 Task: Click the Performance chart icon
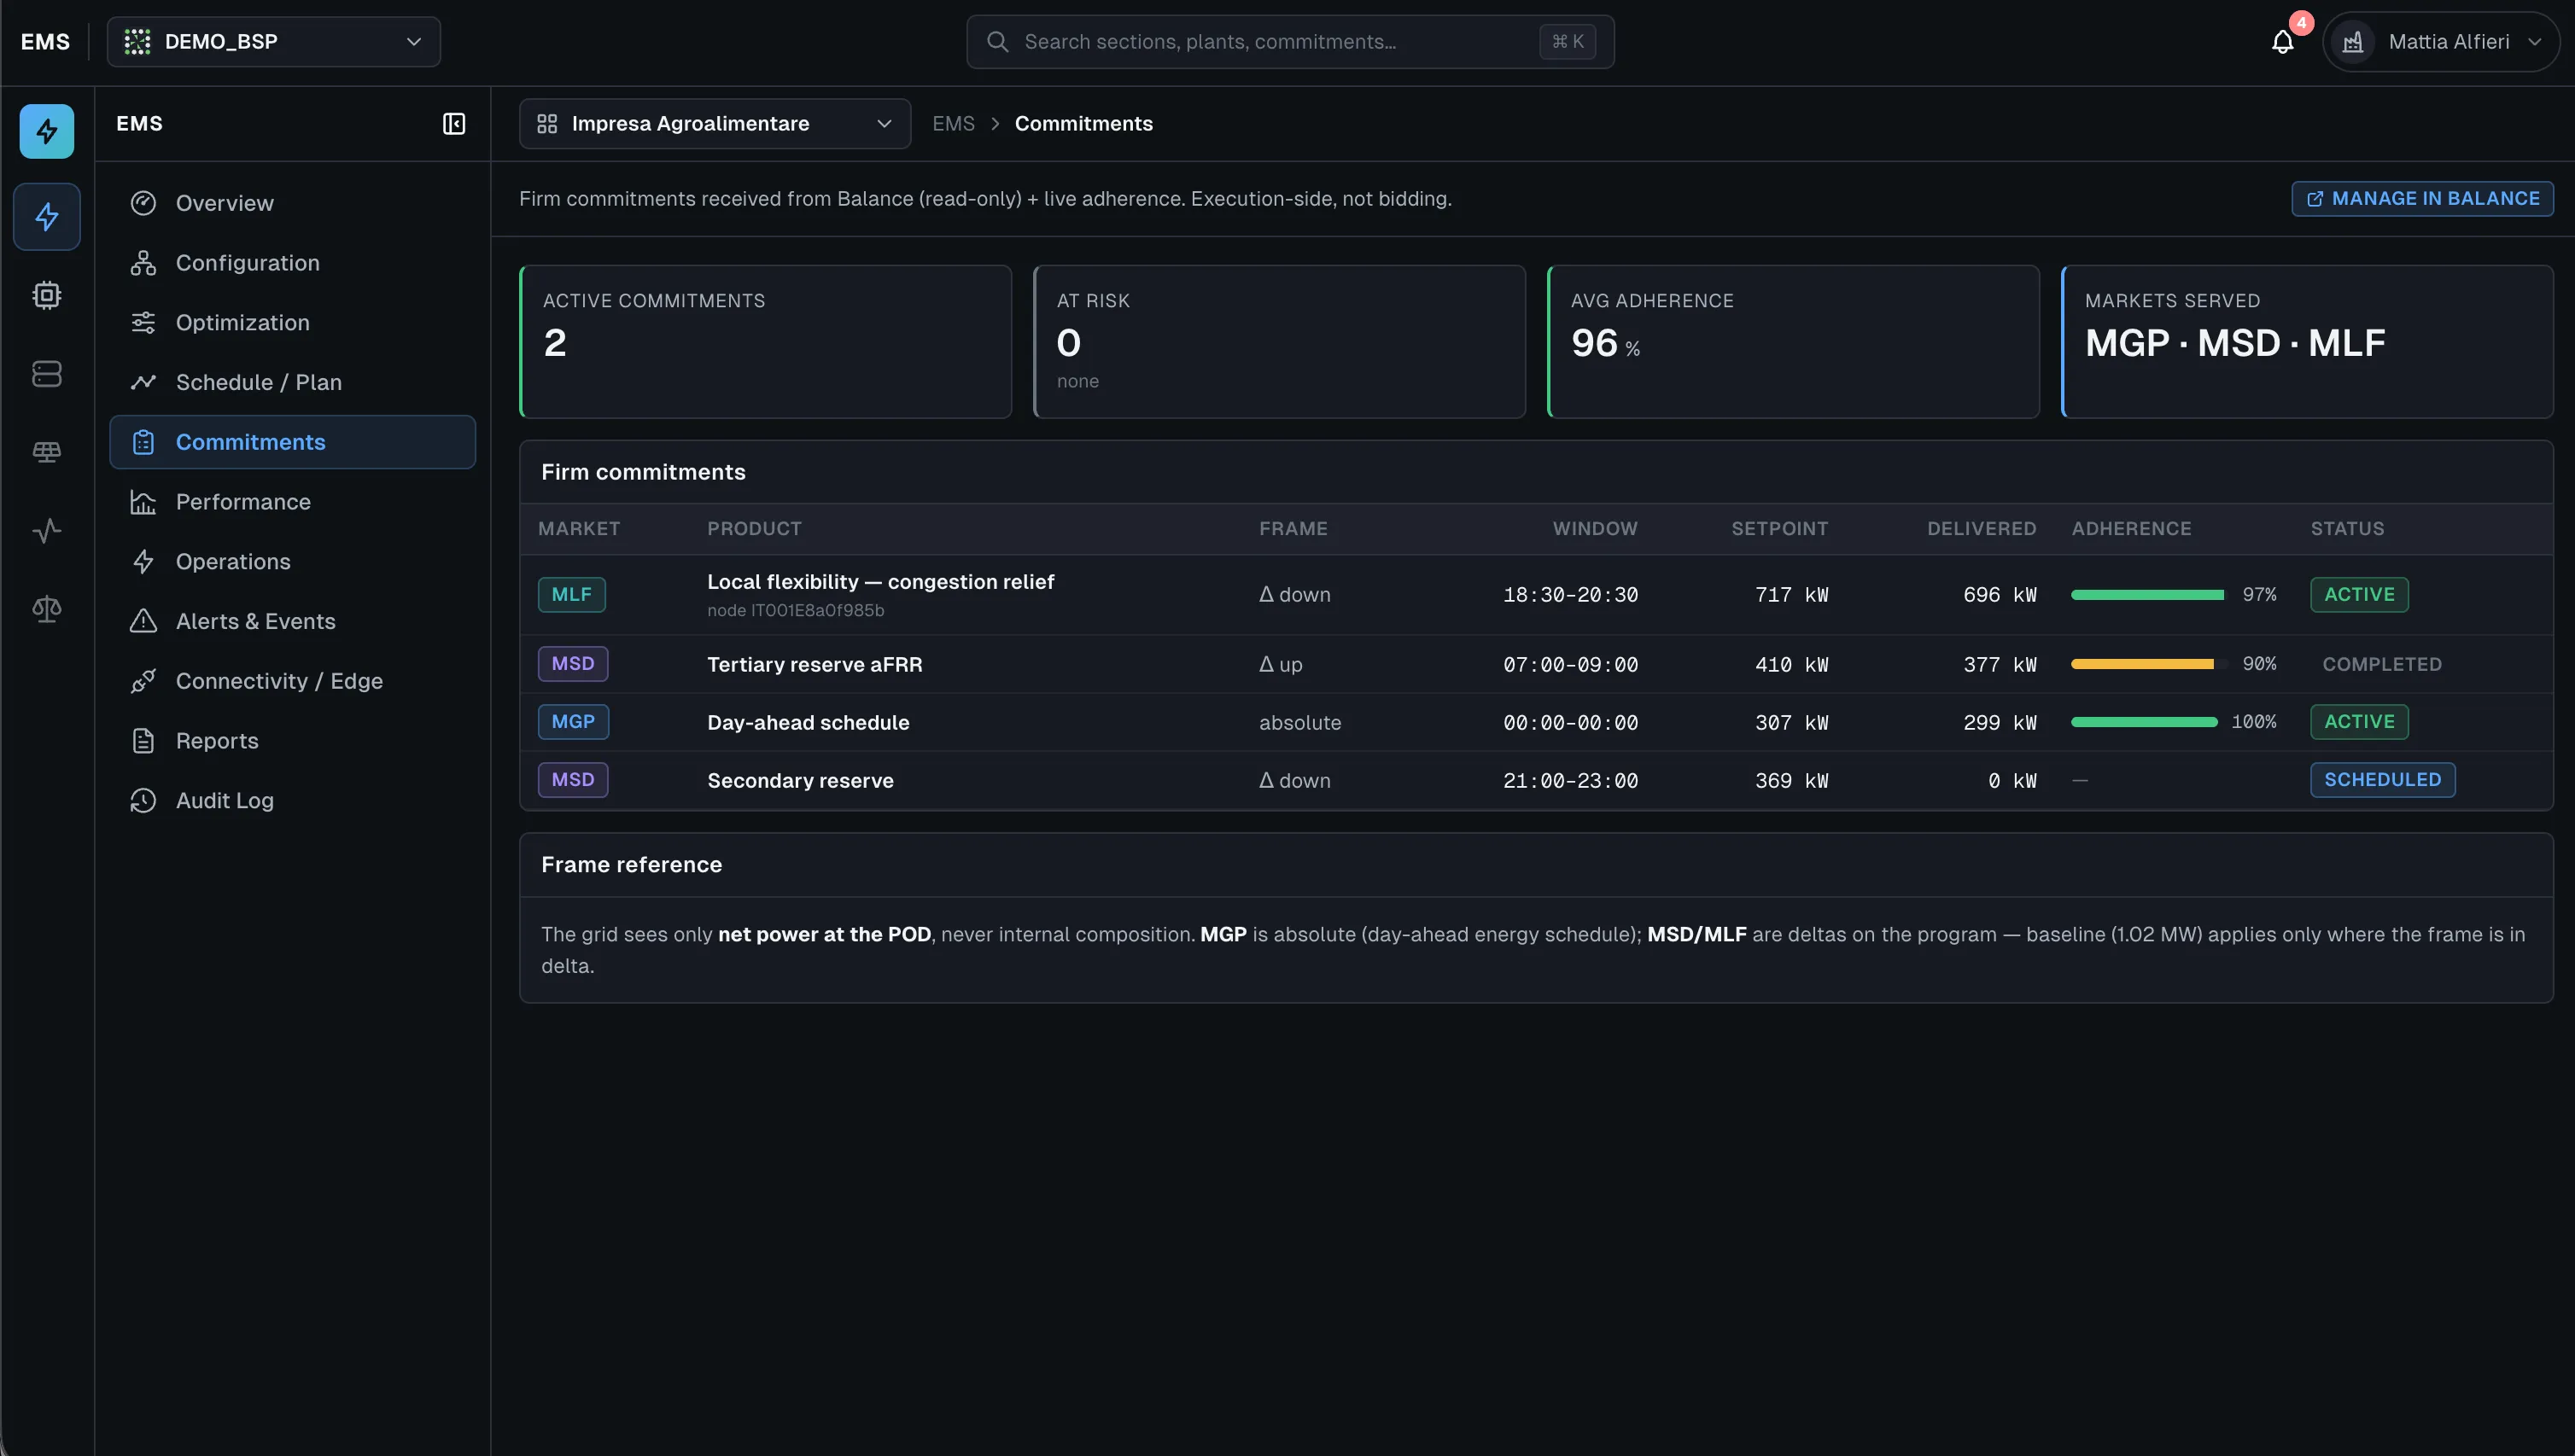point(143,502)
